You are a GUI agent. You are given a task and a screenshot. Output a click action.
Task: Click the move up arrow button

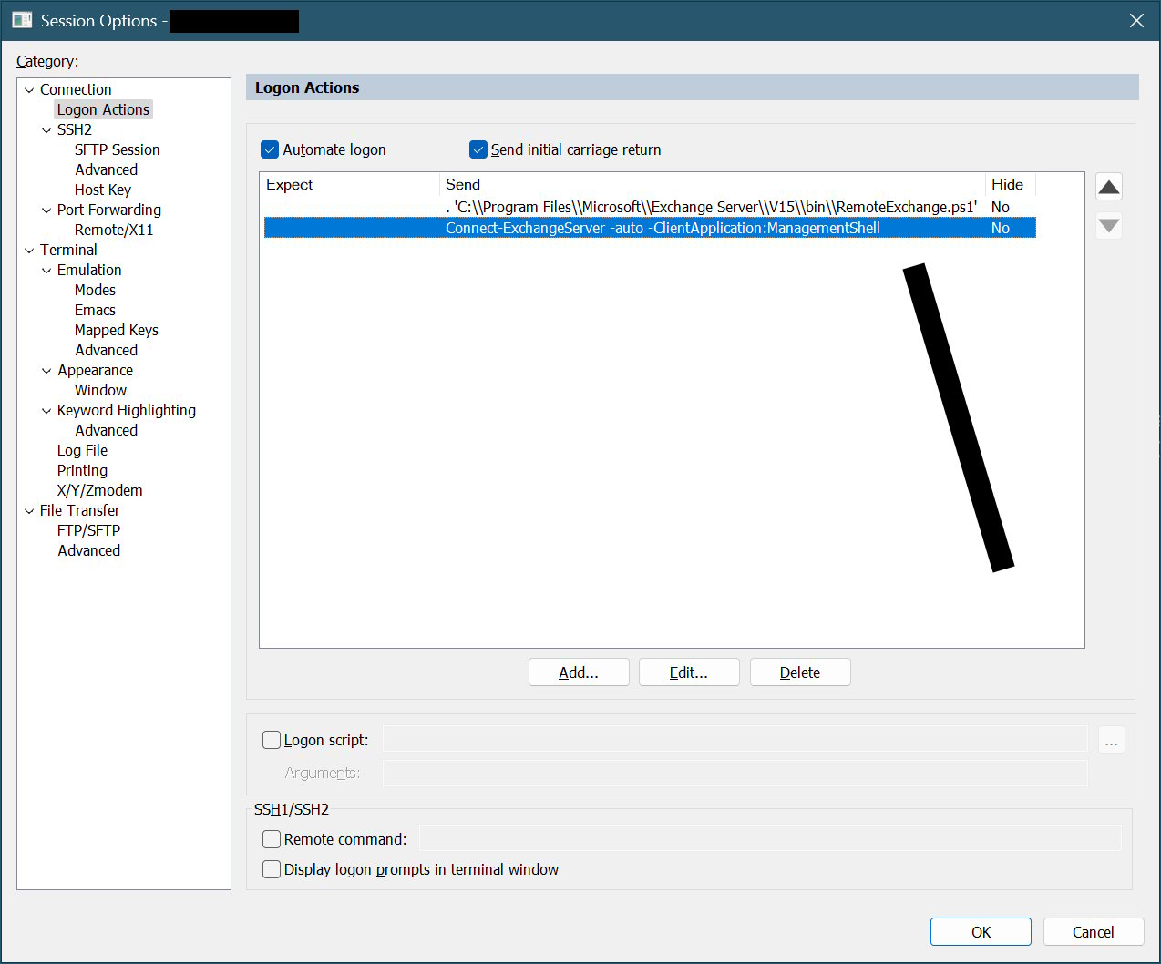1108,188
